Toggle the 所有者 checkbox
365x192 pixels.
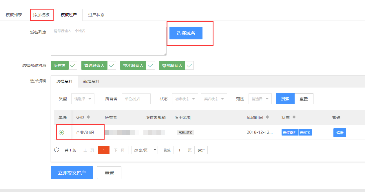73,65
